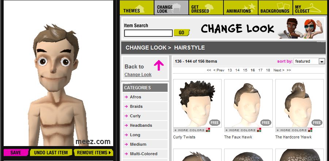This screenshot has height=161, width=329.
Task: Click the GO search button
Action: pos(182,33)
